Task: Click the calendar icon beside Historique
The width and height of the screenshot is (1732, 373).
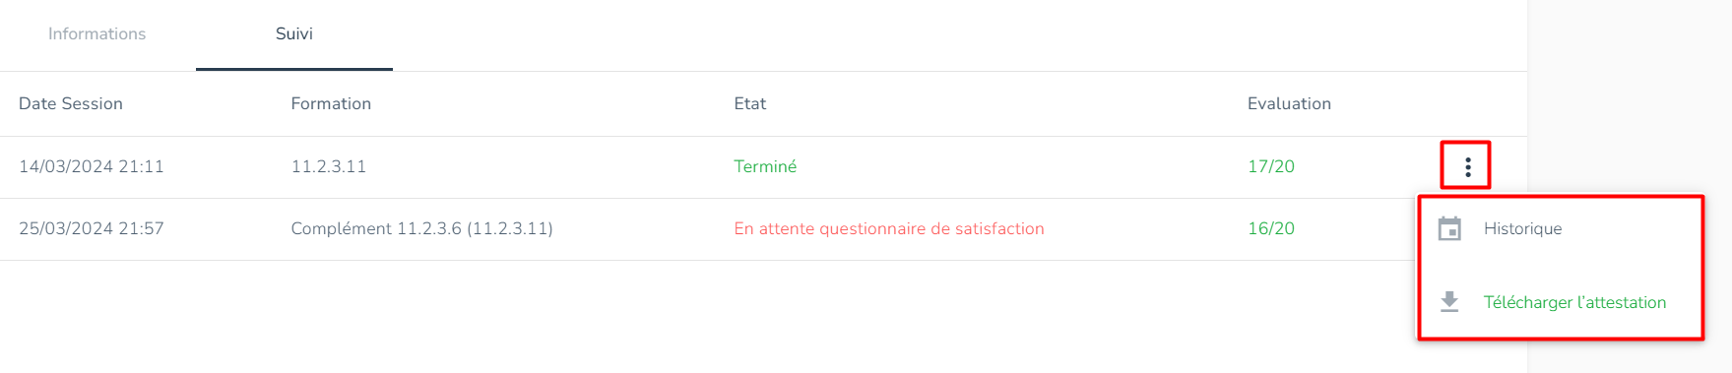Action: point(1449,228)
